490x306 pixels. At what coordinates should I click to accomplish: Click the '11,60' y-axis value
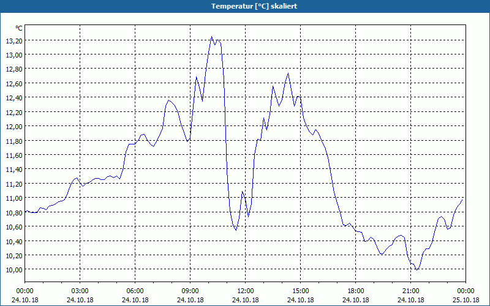click(14, 155)
